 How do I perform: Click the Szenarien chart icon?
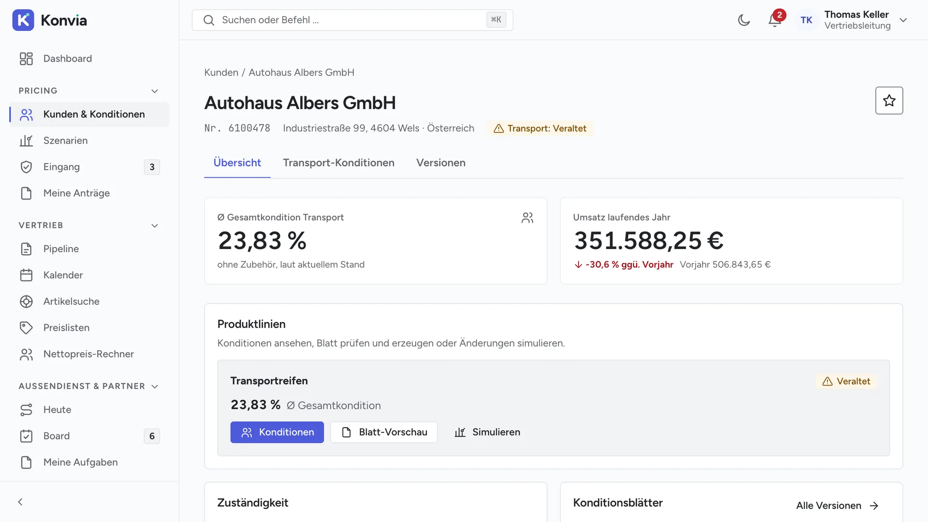(x=26, y=141)
